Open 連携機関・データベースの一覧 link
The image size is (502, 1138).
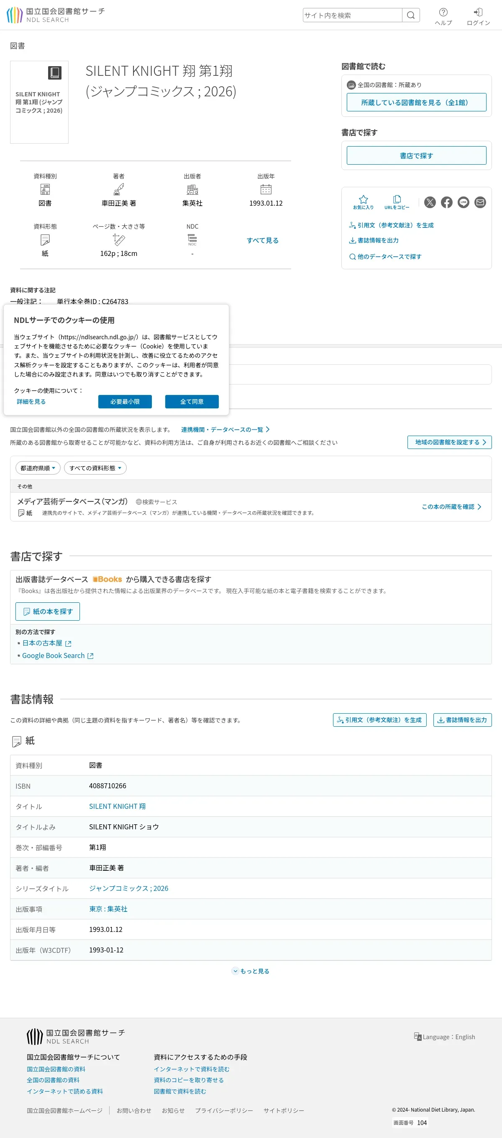(225, 429)
